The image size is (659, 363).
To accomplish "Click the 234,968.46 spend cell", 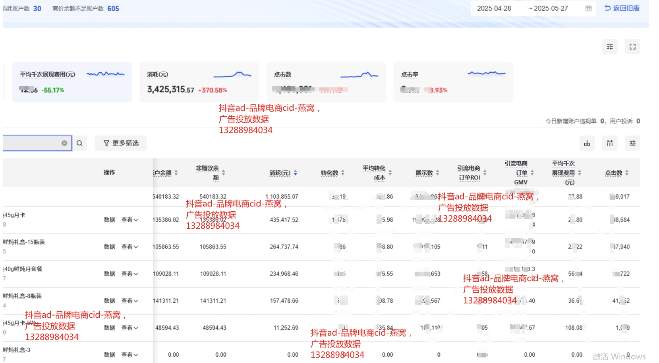I will tap(284, 274).
